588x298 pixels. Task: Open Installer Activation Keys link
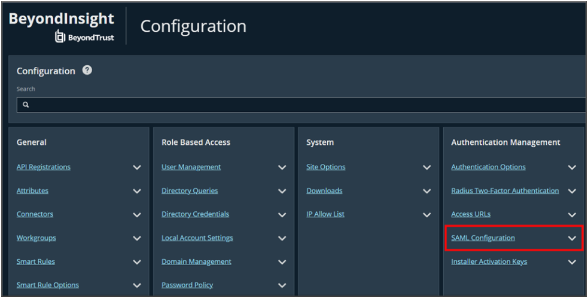[489, 261]
